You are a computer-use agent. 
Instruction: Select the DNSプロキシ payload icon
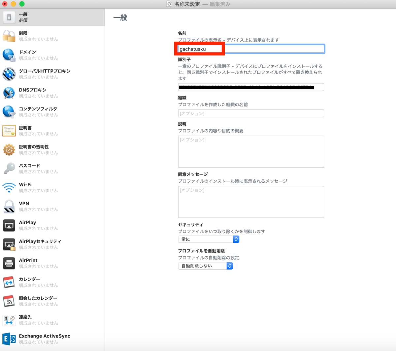(x=9, y=93)
